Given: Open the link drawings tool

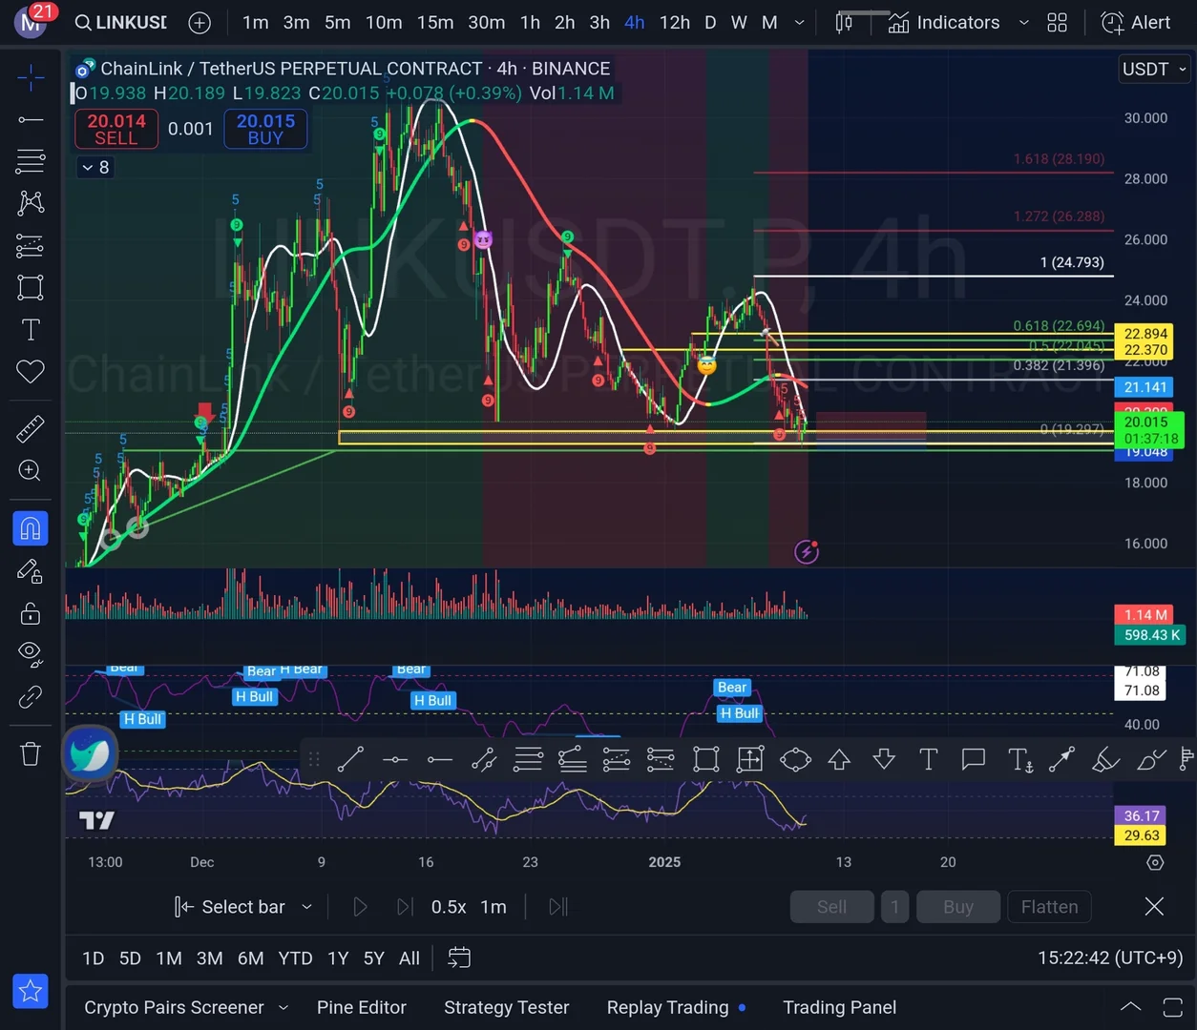Looking at the screenshot, I should pyautogui.click(x=31, y=697).
